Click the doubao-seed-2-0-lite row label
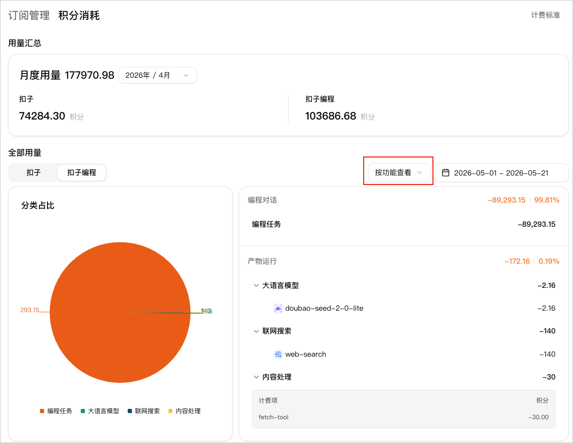Image resolution: width=573 pixels, height=443 pixels. coord(324,308)
